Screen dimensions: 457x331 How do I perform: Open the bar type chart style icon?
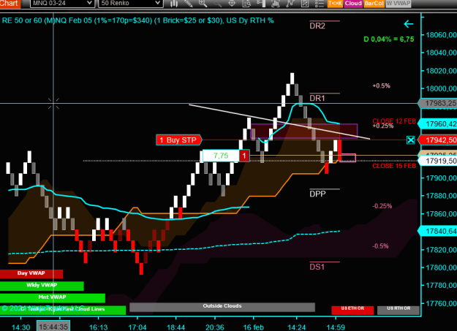[x=174, y=3]
